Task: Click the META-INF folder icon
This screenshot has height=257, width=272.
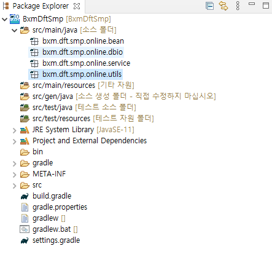Action: point(25,175)
